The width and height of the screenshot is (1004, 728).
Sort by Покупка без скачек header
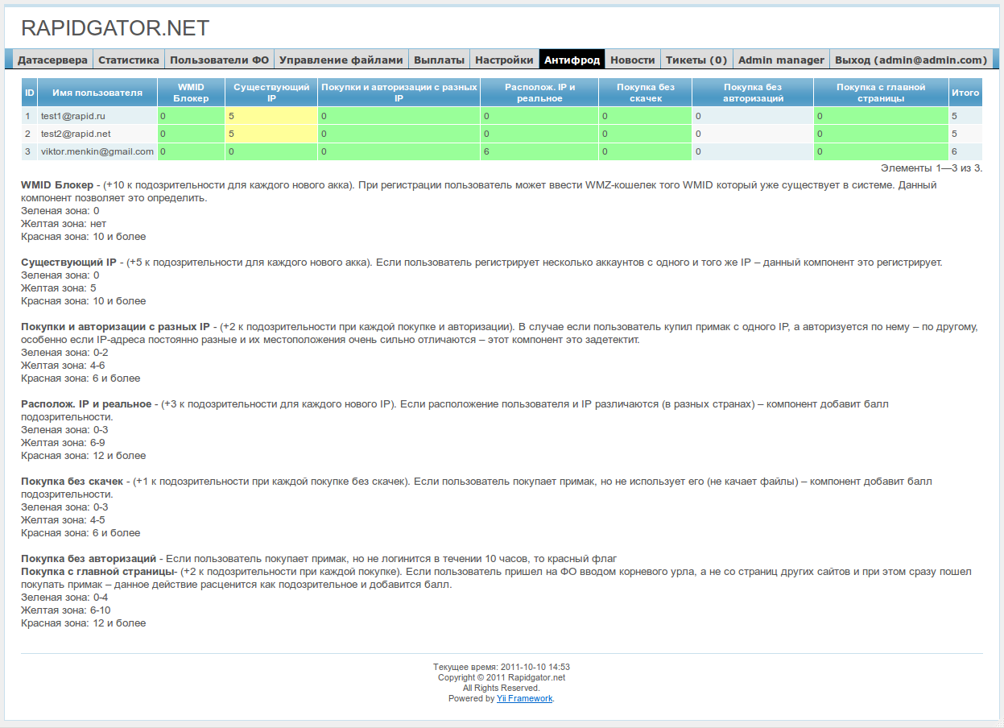point(646,93)
